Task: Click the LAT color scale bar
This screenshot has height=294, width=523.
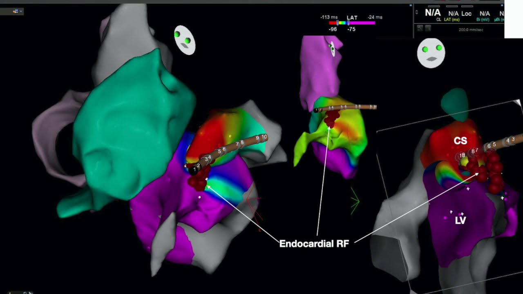Action: point(352,23)
